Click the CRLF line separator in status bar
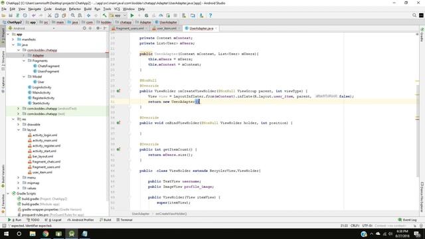 tap(355, 226)
